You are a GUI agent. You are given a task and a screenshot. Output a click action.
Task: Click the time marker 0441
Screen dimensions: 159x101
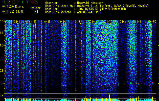(17, 22)
